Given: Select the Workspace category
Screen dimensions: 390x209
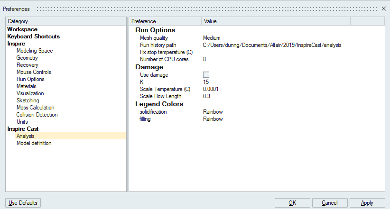Looking at the screenshot, I should (x=22, y=29).
